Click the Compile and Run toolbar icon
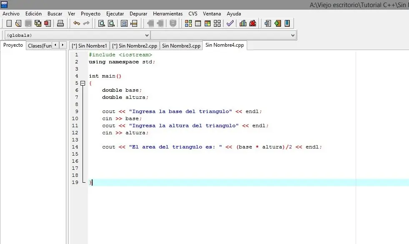This screenshot has height=244, width=409. tap(208, 23)
